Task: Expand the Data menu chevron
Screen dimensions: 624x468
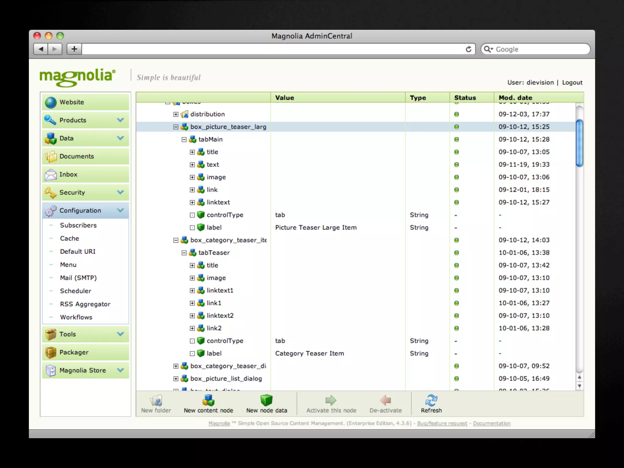Action: click(x=121, y=138)
